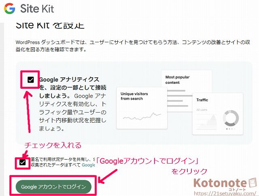Click the Site Kit を設定 heading

[50, 25]
